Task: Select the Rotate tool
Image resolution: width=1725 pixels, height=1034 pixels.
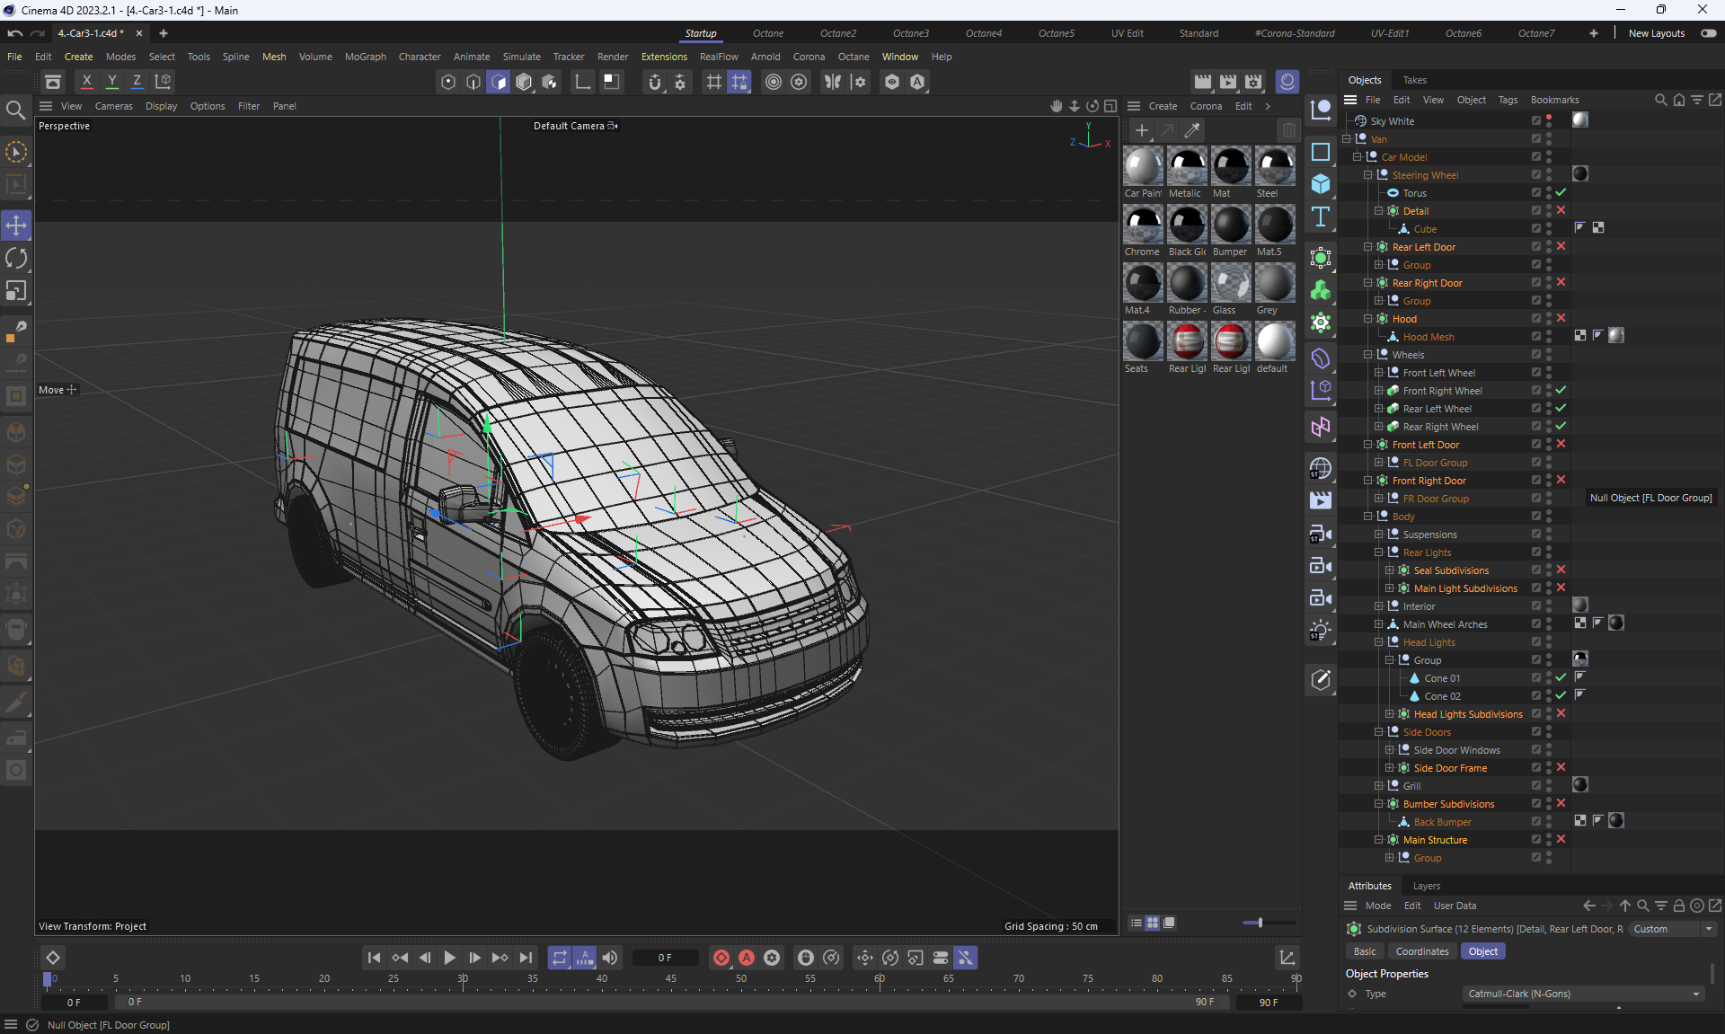Action: point(16,259)
